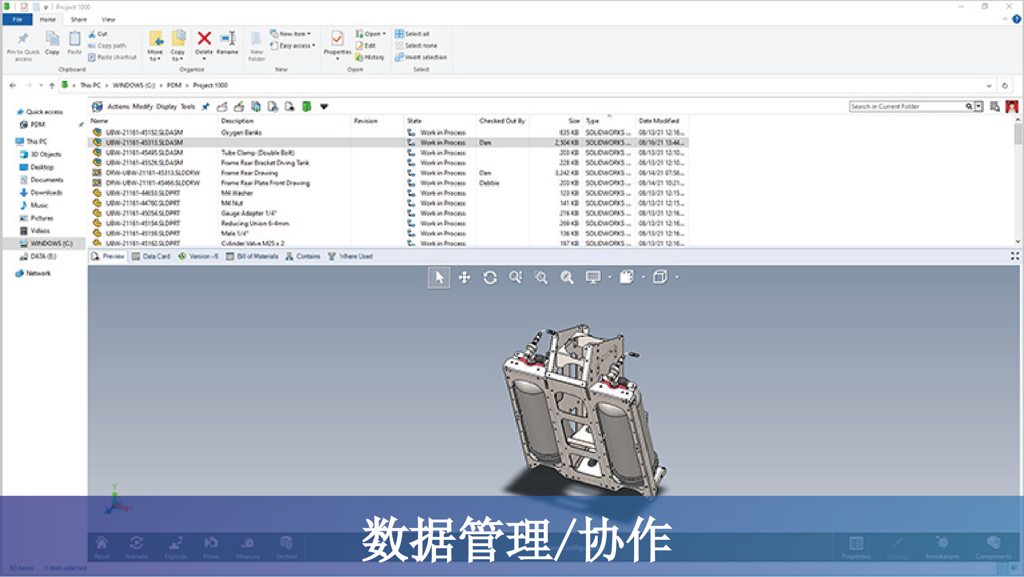This screenshot has width=1024, height=577.
Task: Select the Rotate tool in preview toolbar
Action: coord(490,278)
